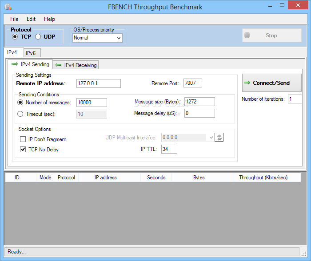Screen dimensions: 311x261
Task: Open the Help menu
Action: [x=49, y=19]
